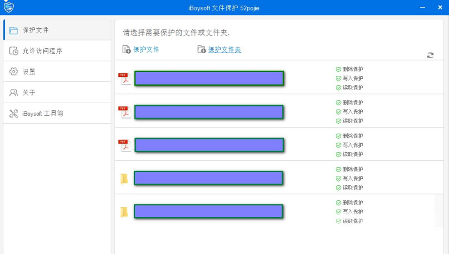Open 设置 via the gear icon in sidebar

pyautogui.click(x=14, y=72)
